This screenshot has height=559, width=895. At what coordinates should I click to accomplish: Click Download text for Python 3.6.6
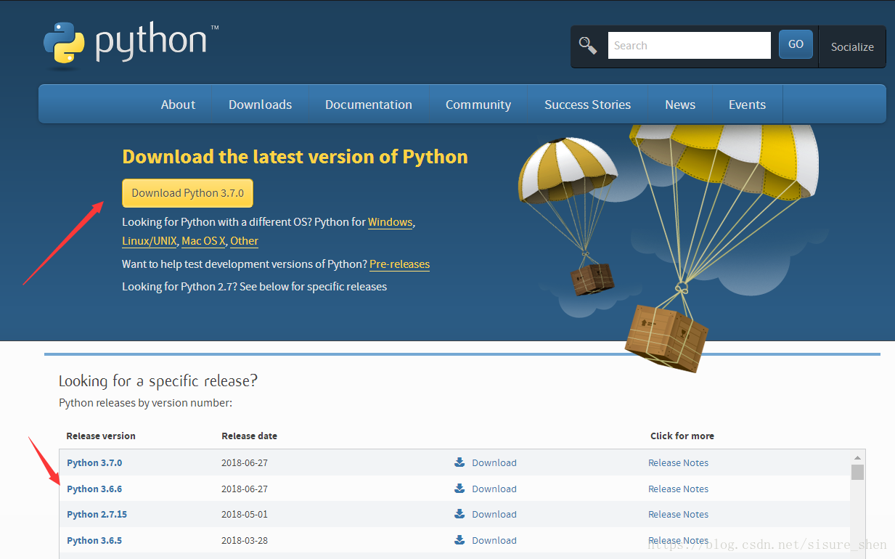[494, 489]
